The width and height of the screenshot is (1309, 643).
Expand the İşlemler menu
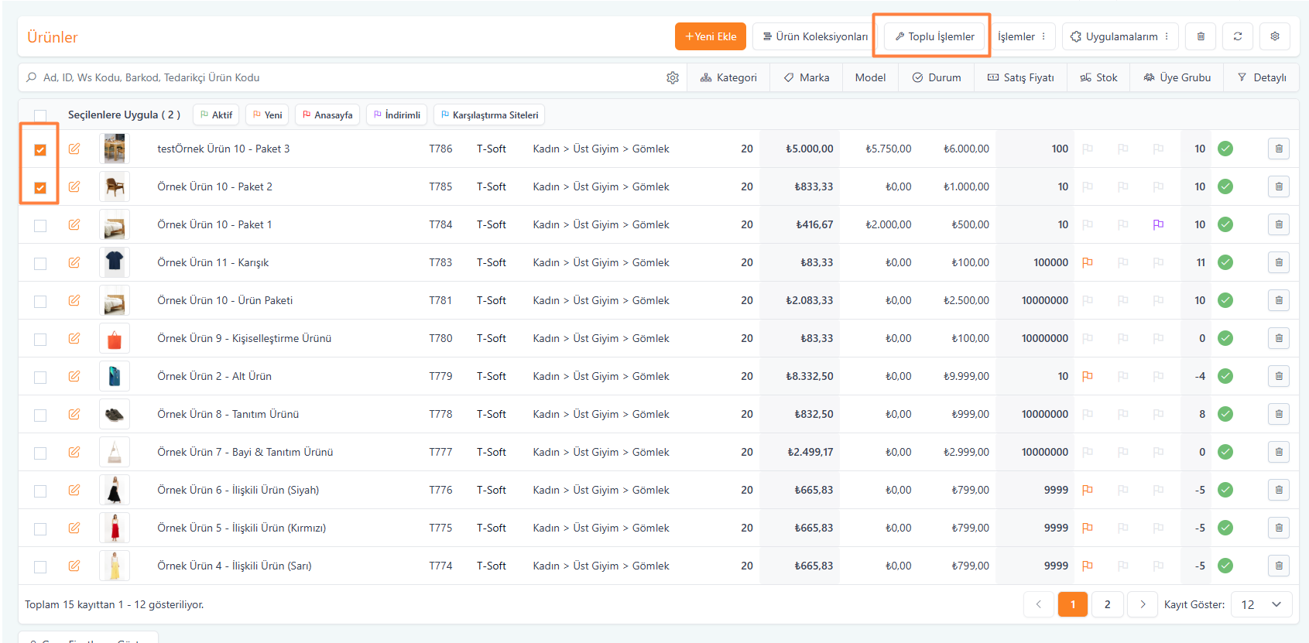(x=1022, y=36)
